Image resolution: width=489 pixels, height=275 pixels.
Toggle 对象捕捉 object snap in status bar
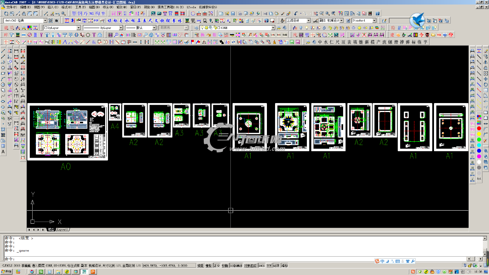236,265
